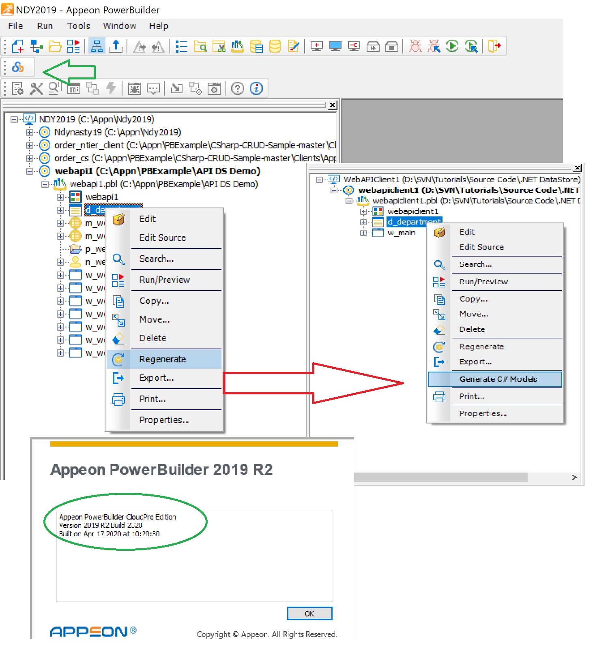
Task: Select Generate C# Models from context menu
Action: tap(498, 379)
